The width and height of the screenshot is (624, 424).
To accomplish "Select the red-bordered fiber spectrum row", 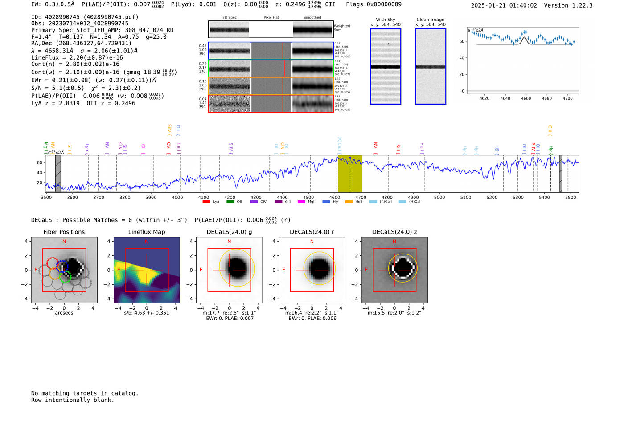I will tap(271, 104).
